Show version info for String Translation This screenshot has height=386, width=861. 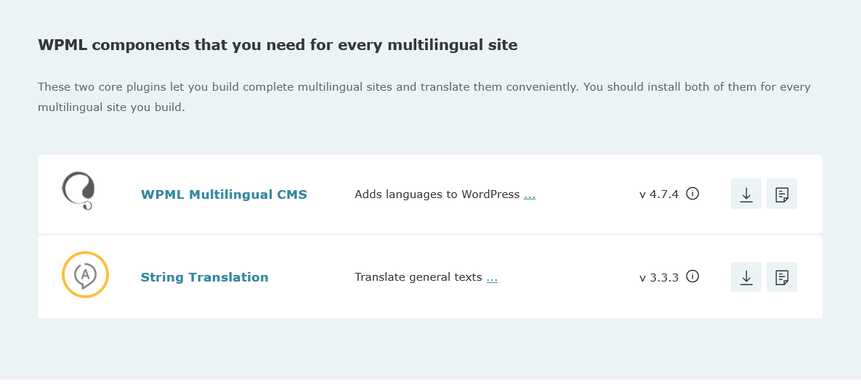[693, 276]
